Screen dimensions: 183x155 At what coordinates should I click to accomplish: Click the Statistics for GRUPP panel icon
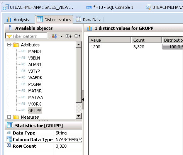point(10,125)
